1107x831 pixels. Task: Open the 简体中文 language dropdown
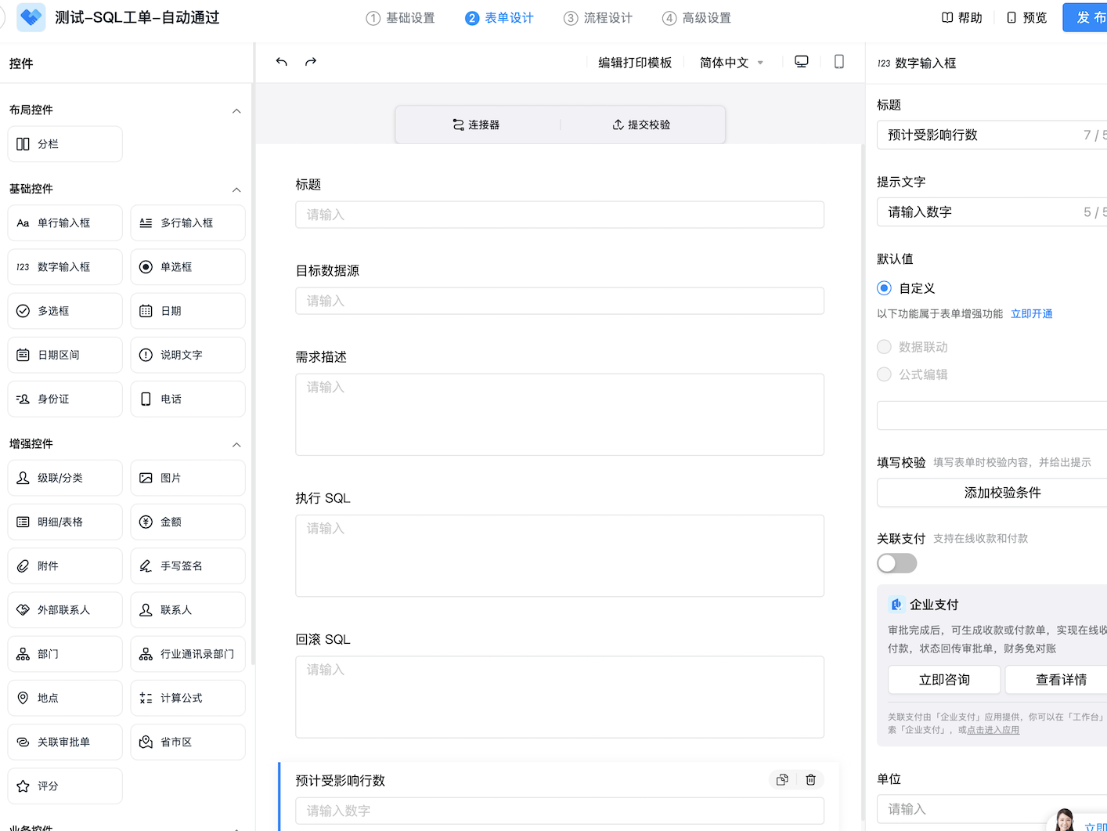click(x=731, y=63)
